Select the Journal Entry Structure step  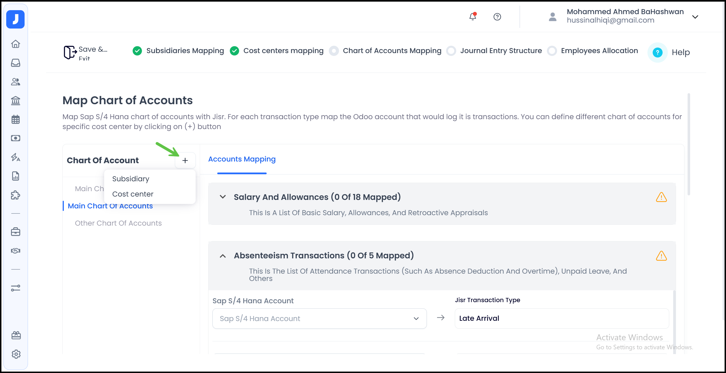click(501, 51)
